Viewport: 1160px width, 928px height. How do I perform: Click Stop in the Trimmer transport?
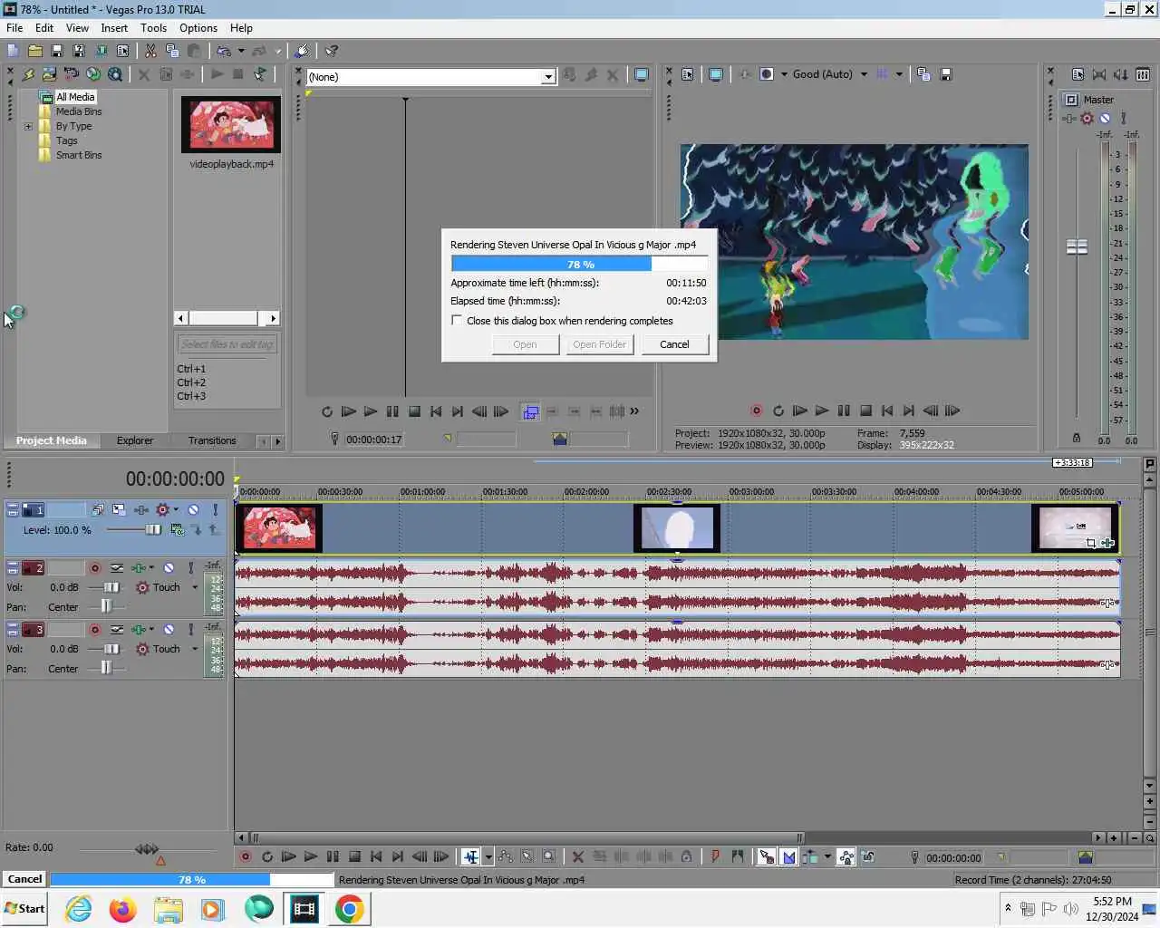(x=414, y=411)
